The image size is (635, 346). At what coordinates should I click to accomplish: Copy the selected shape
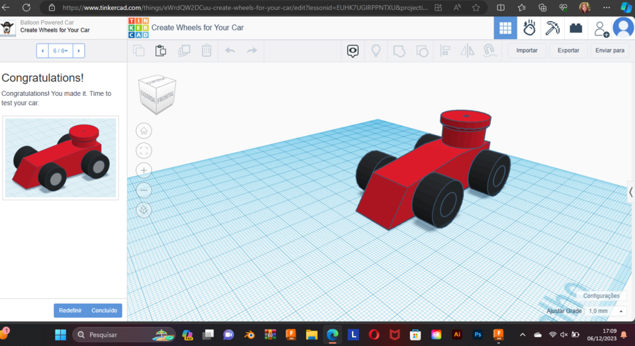click(x=139, y=51)
